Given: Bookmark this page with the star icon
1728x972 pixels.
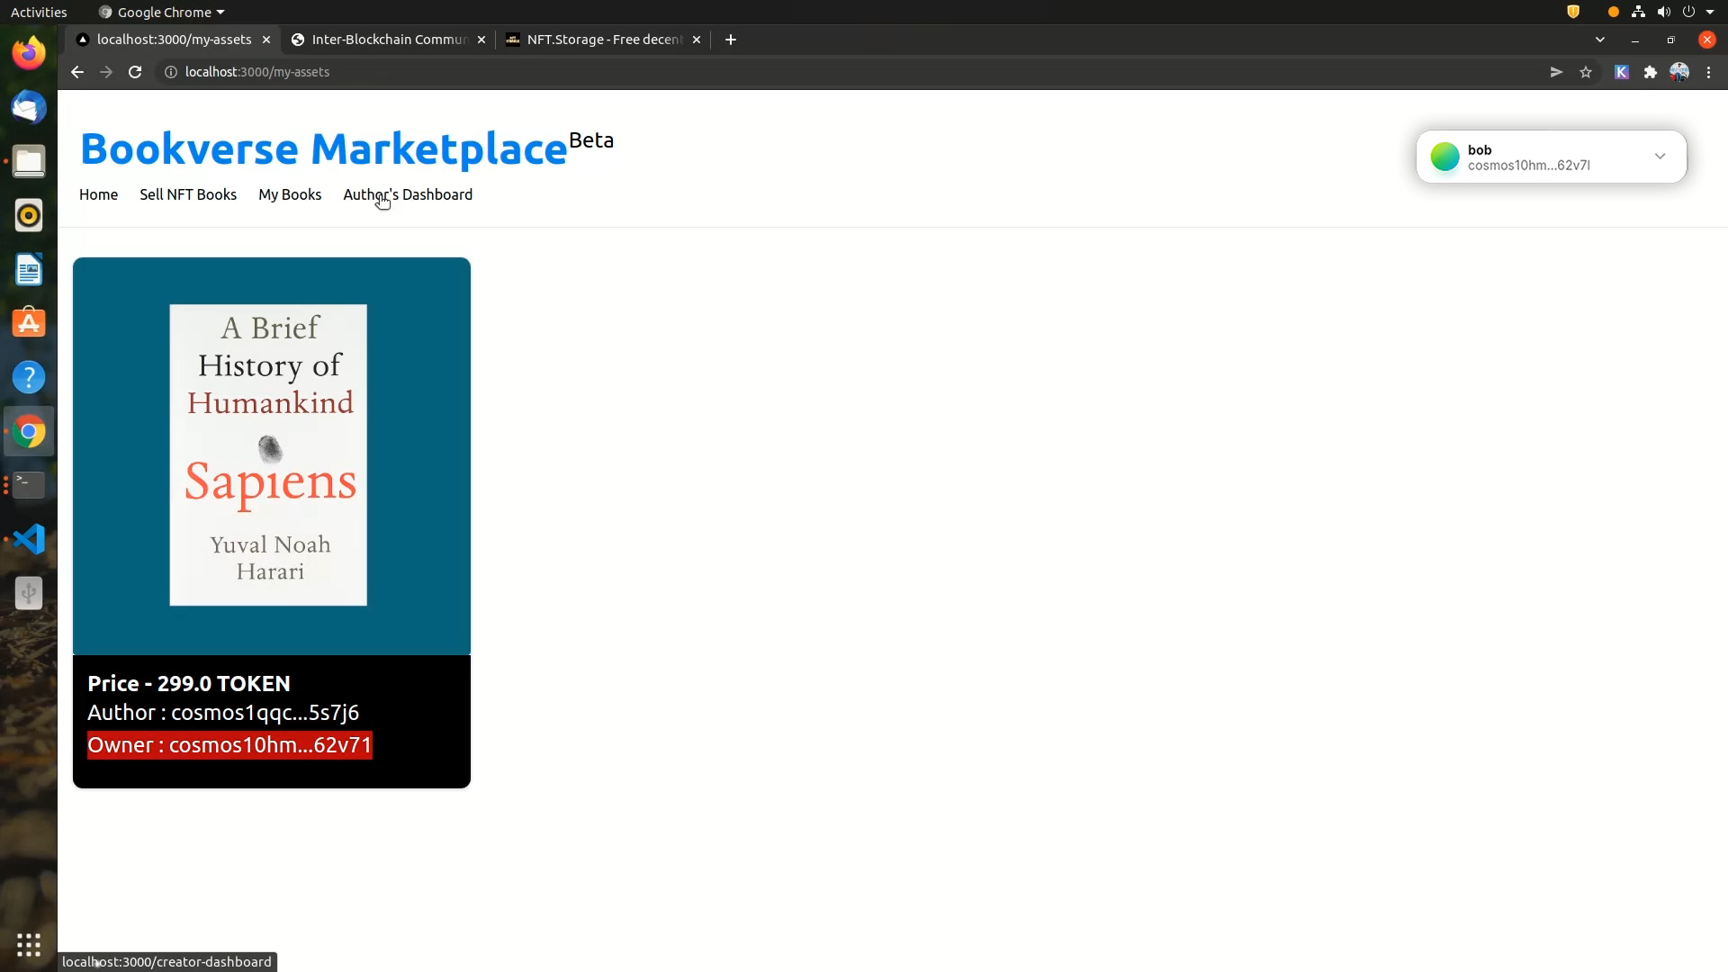Looking at the screenshot, I should (x=1586, y=72).
